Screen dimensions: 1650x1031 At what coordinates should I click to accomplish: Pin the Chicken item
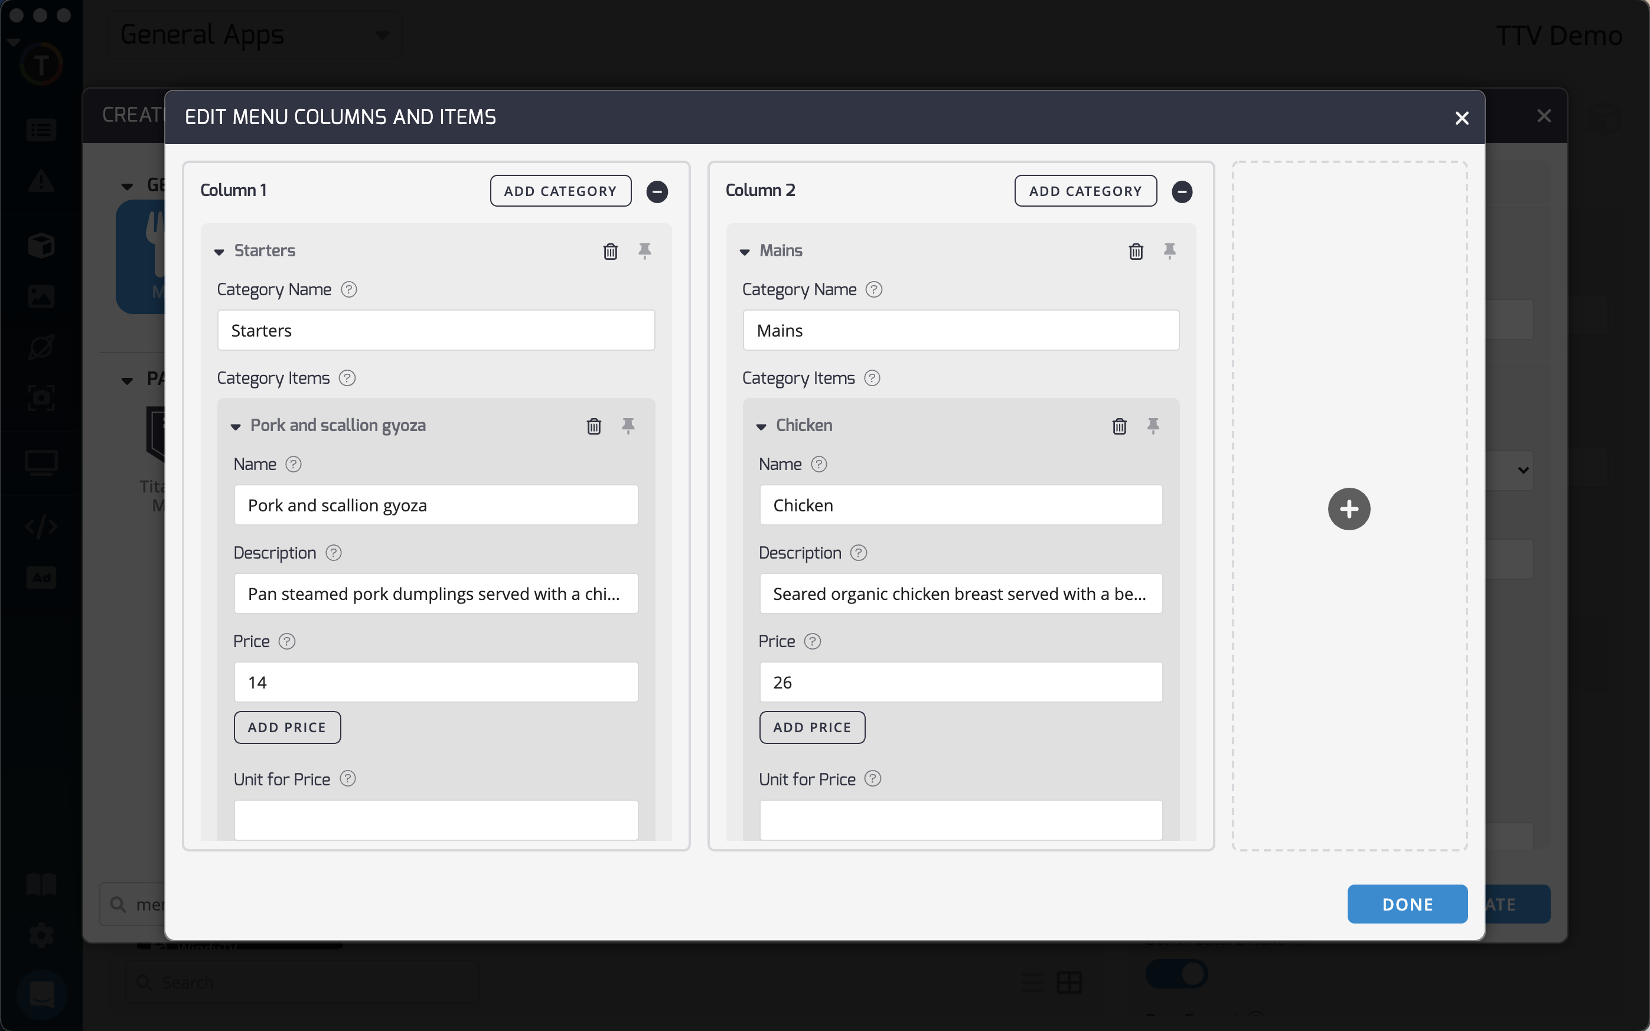tap(1153, 426)
